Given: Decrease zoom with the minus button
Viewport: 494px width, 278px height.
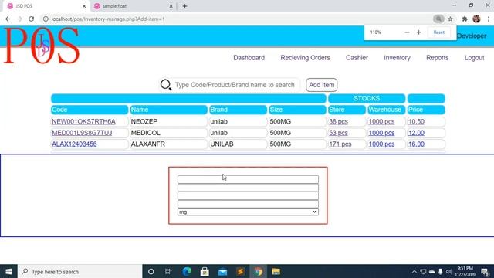Looking at the screenshot, I should [407, 32].
